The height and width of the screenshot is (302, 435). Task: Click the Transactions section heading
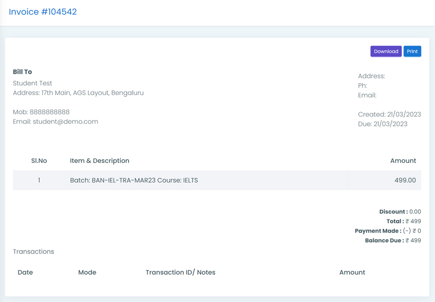34,251
